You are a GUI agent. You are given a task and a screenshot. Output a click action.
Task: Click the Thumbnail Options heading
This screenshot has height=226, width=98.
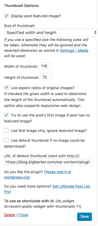pyautogui.click(x=22, y=6)
